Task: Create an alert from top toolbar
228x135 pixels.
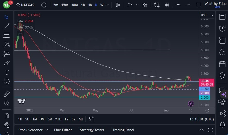Action: pos(157,5)
